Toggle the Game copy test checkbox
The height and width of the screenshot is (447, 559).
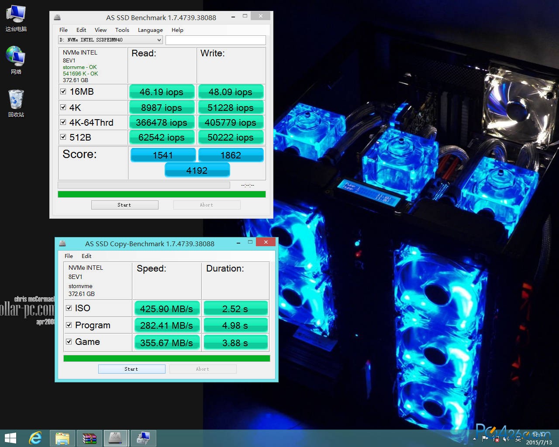[x=69, y=342]
